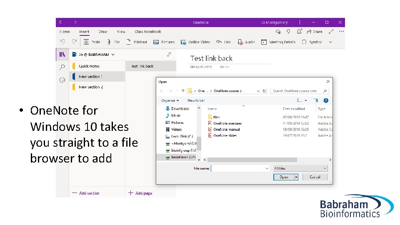This screenshot has width=400, height=225.
Task: Open the All files type dropdown
Action: point(300,168)
